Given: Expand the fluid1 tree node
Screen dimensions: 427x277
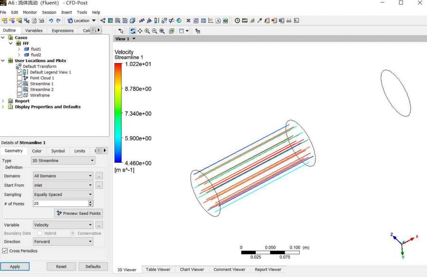Looking at the screenshot, I should [19, 49].
